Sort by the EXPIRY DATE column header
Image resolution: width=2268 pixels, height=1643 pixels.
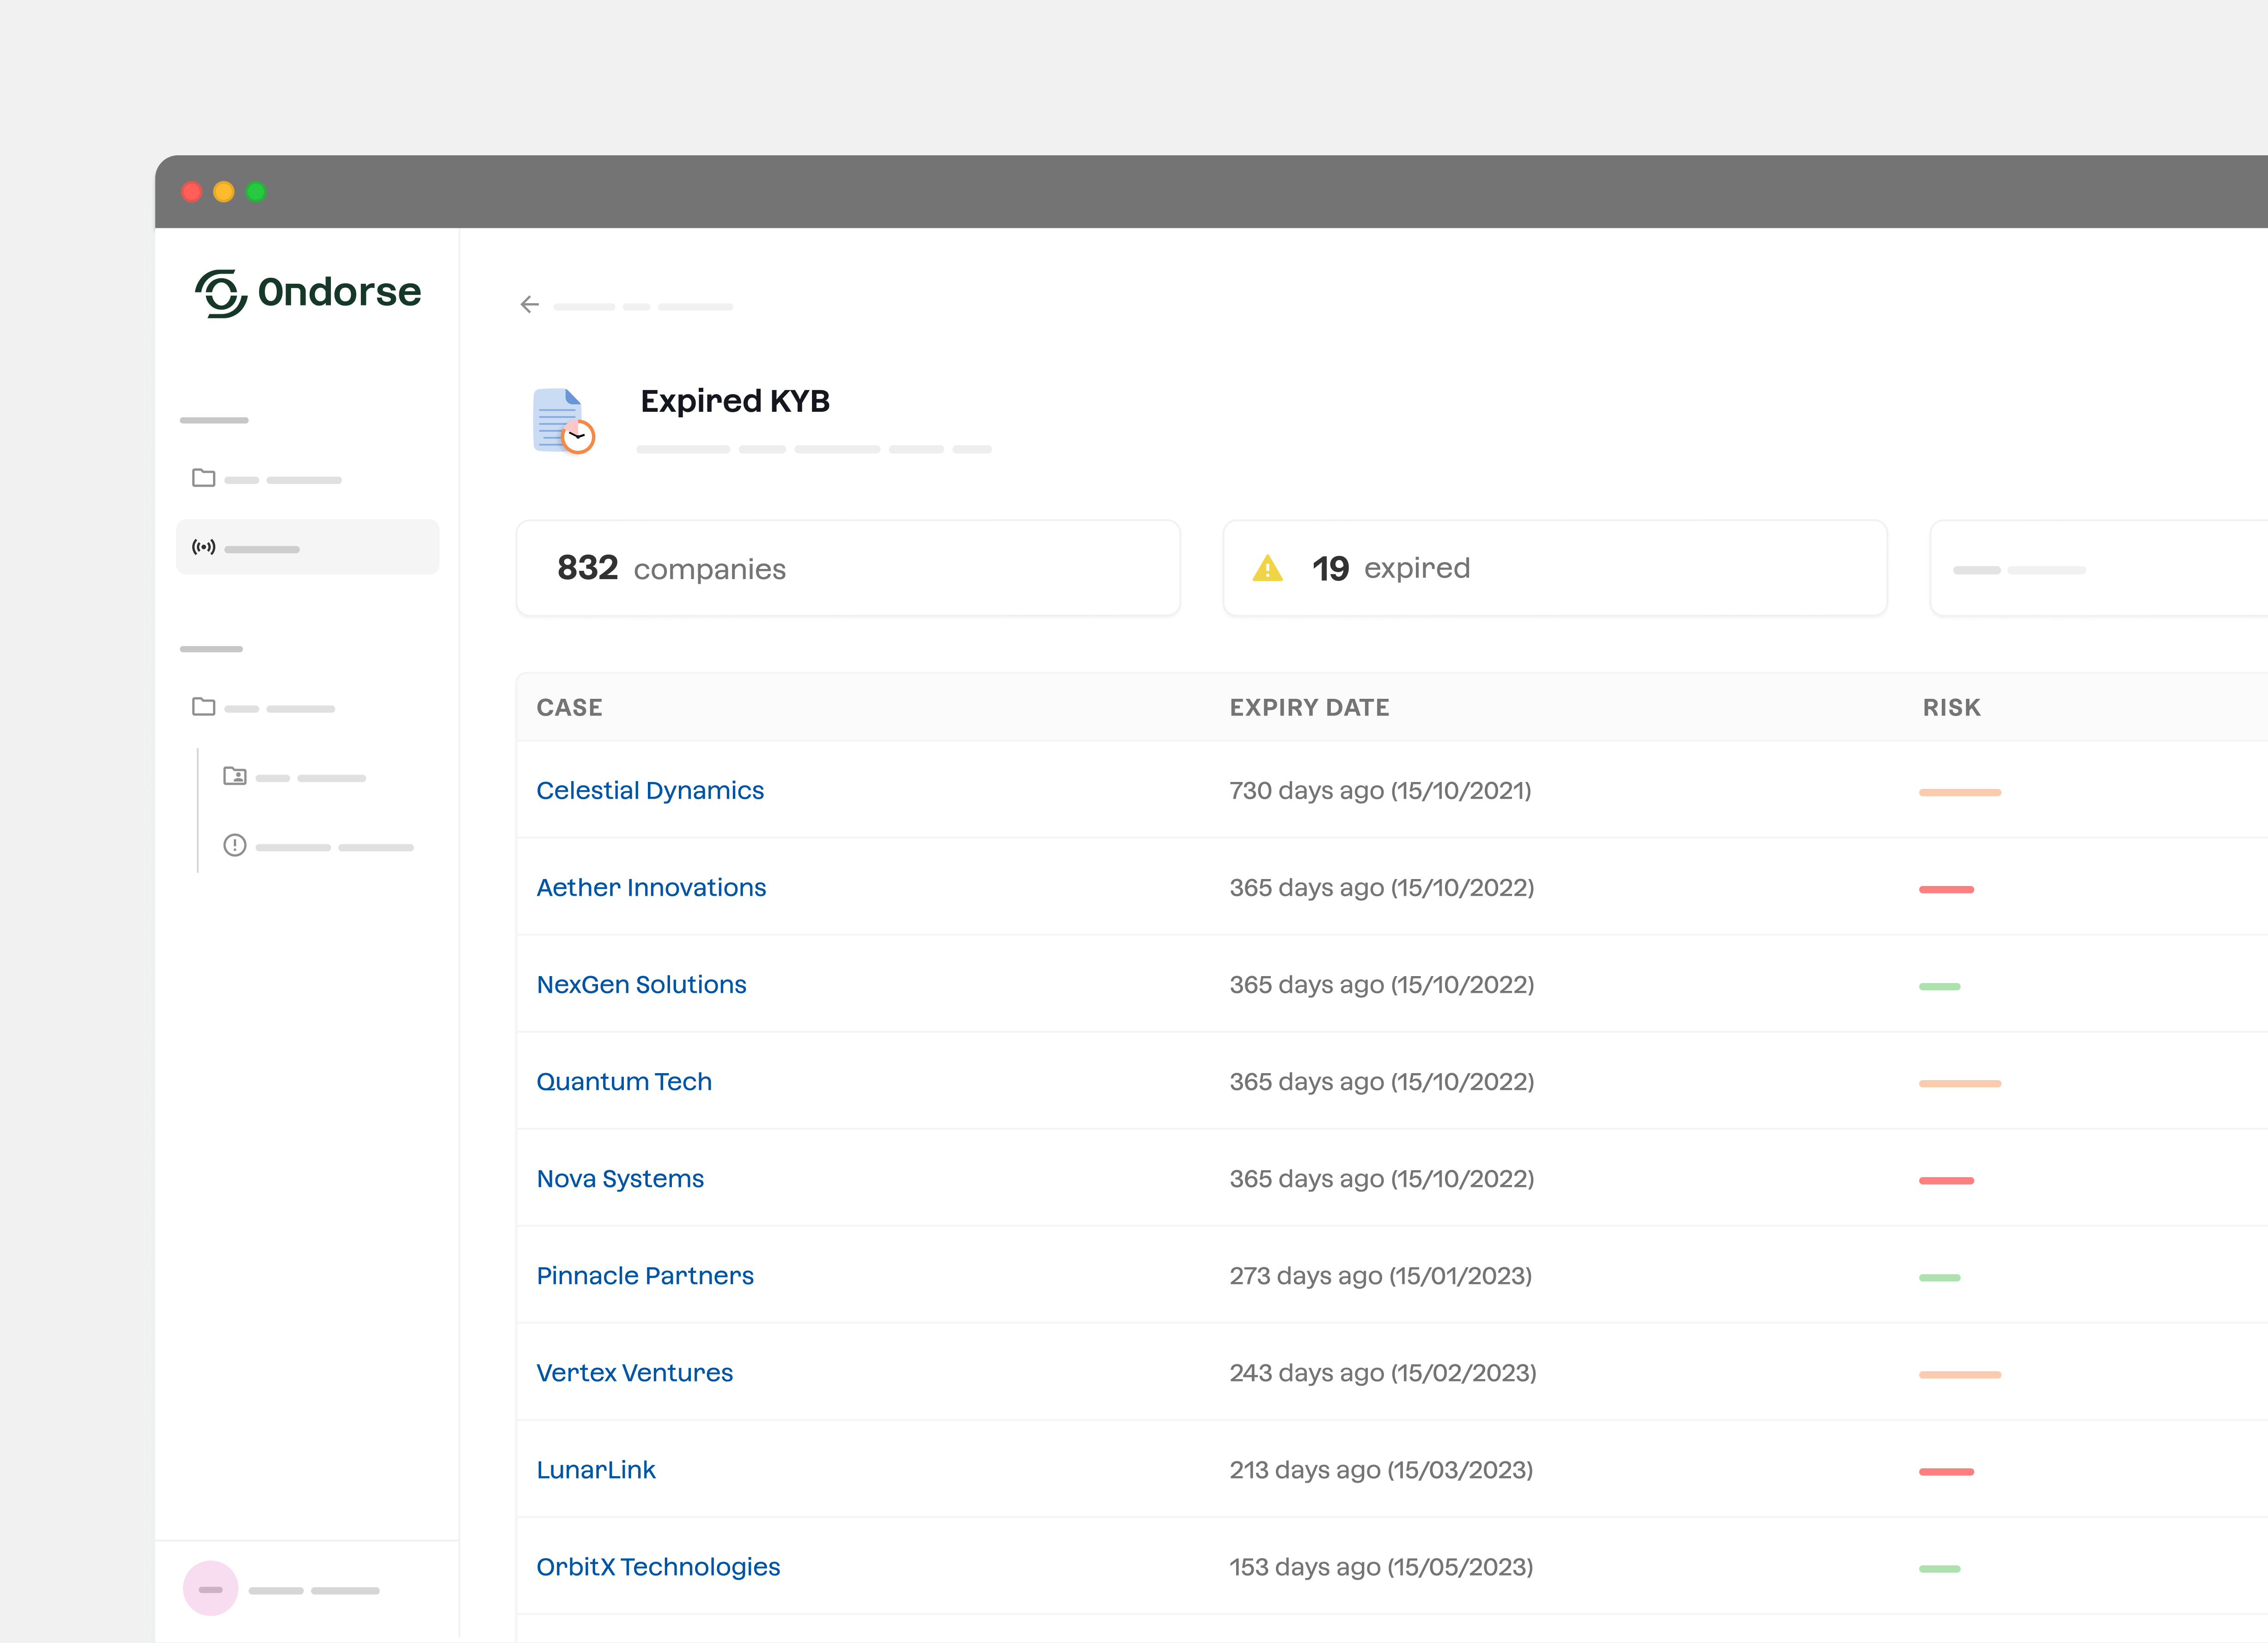coord(1309,707)
